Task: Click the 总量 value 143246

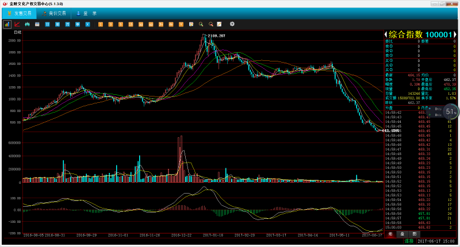Action: coord(413,94)
